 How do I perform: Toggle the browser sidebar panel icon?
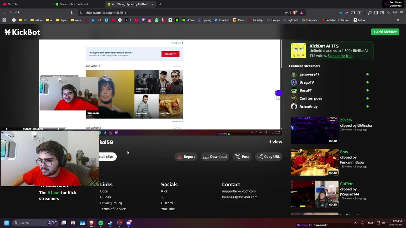[x=376, y=13]
